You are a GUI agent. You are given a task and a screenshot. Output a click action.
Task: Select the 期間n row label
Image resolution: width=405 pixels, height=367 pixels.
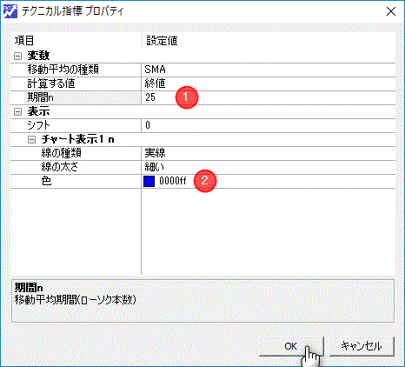pos(40,97)
